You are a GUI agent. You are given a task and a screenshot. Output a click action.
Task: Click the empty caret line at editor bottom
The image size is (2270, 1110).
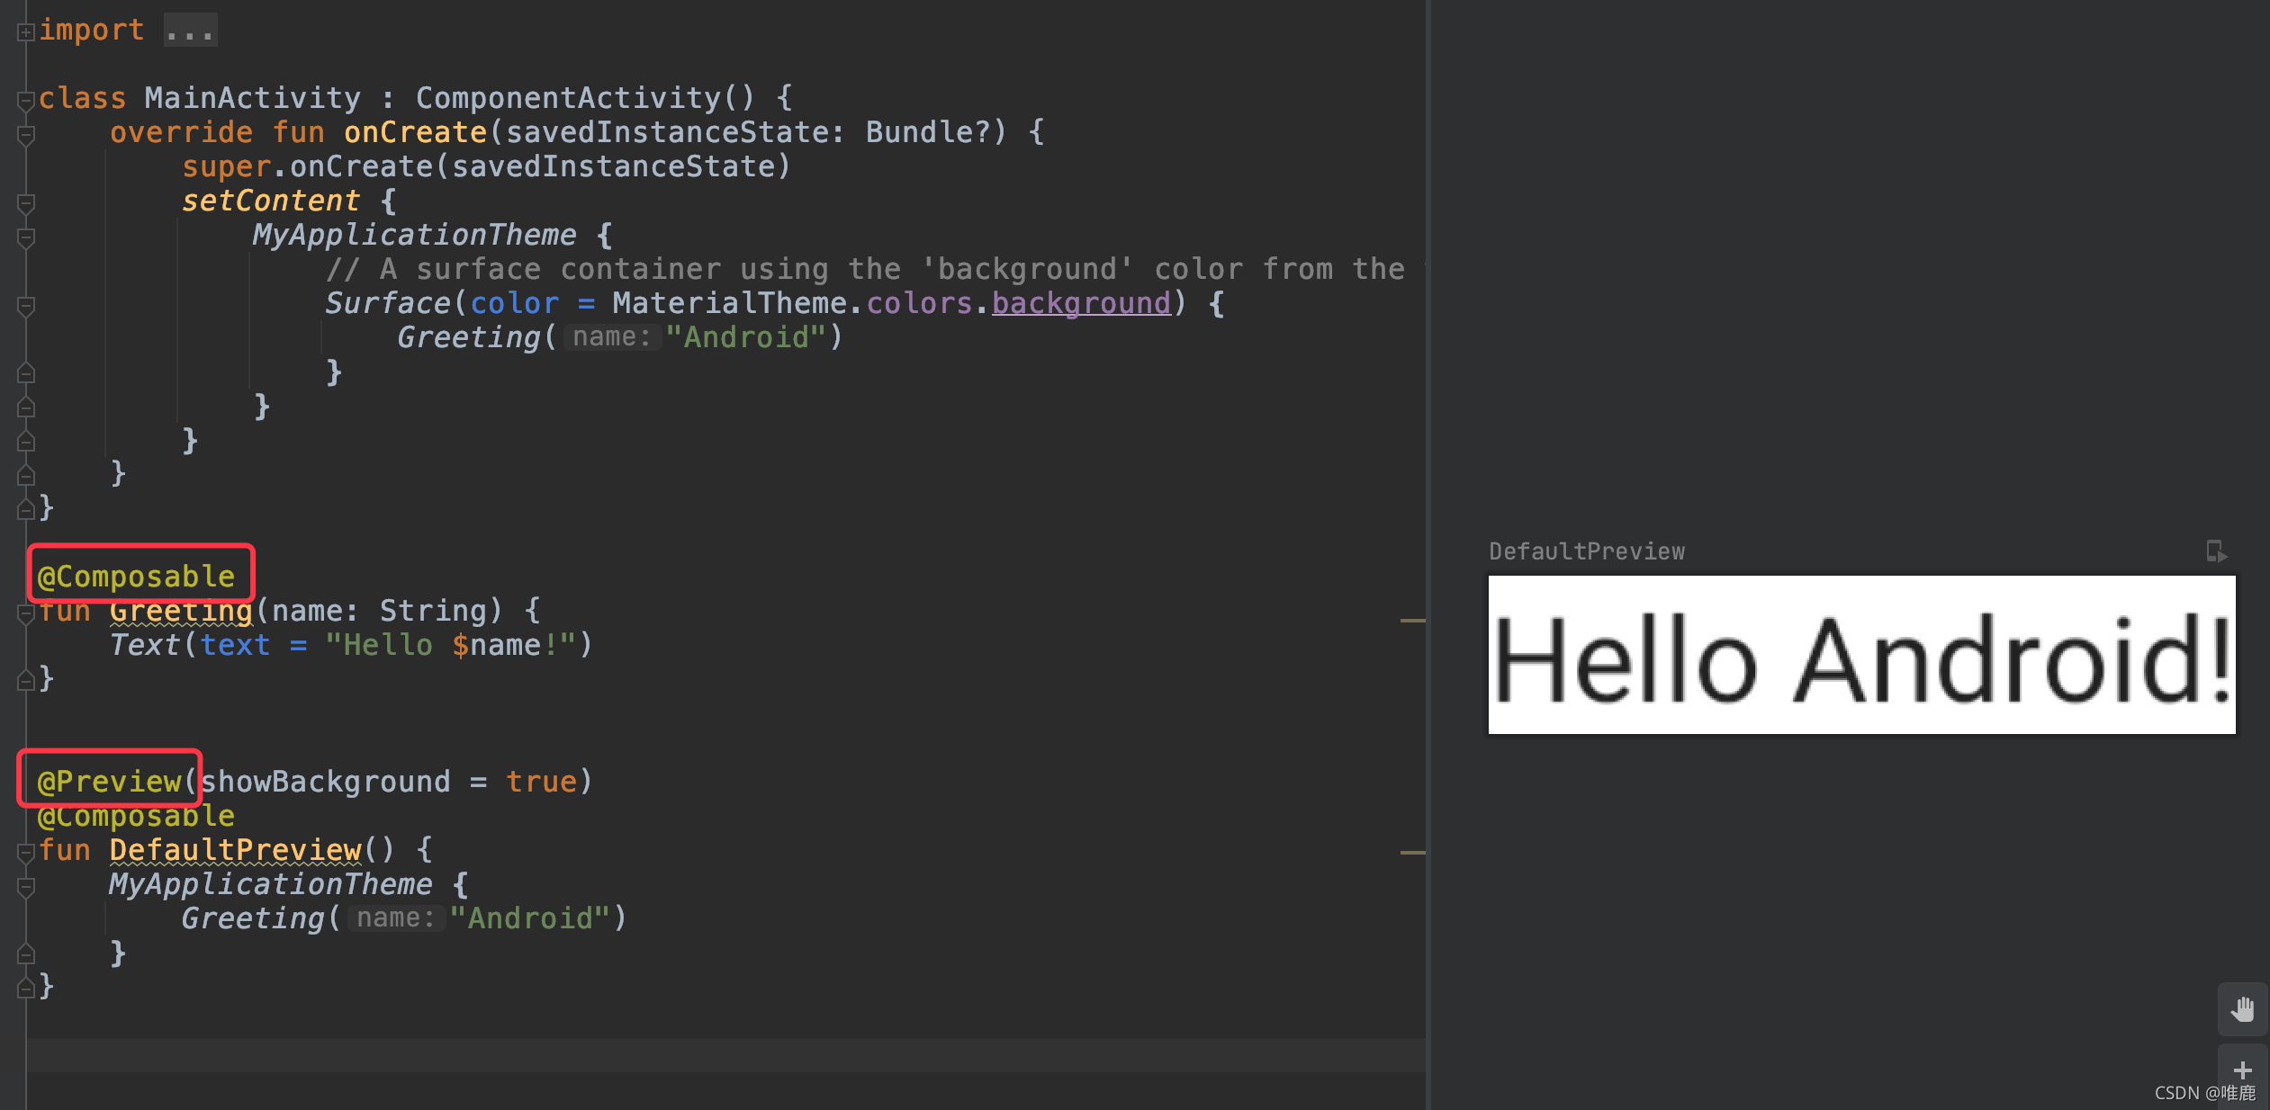[725, 1055]
